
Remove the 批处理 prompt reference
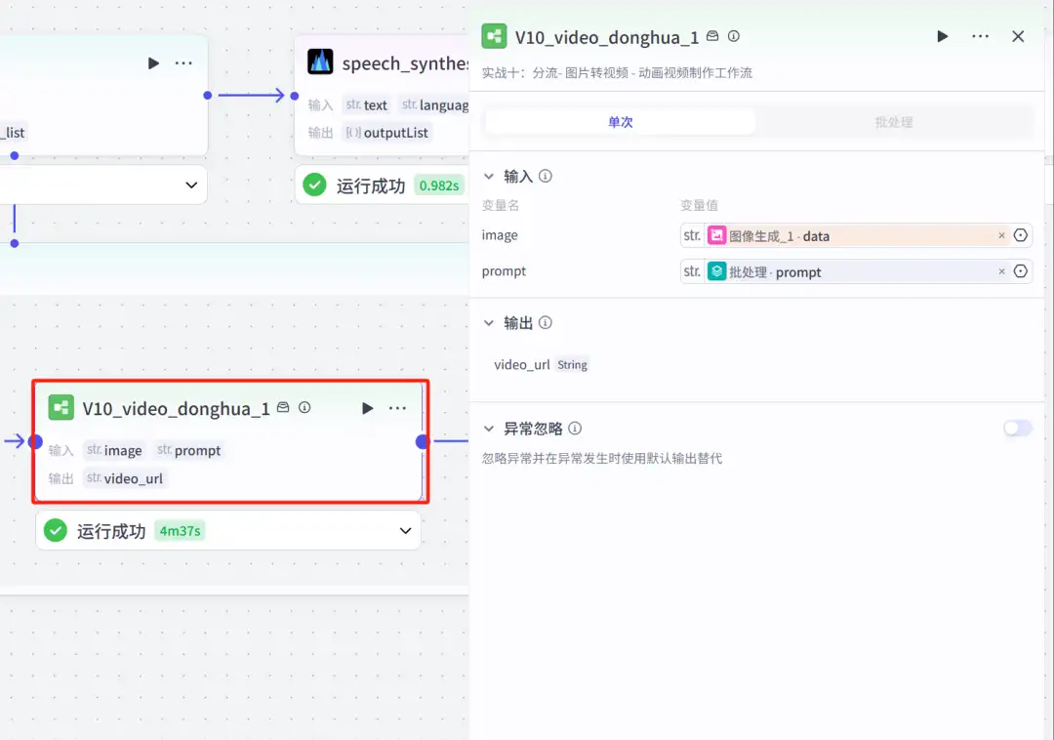point(1001,271)
